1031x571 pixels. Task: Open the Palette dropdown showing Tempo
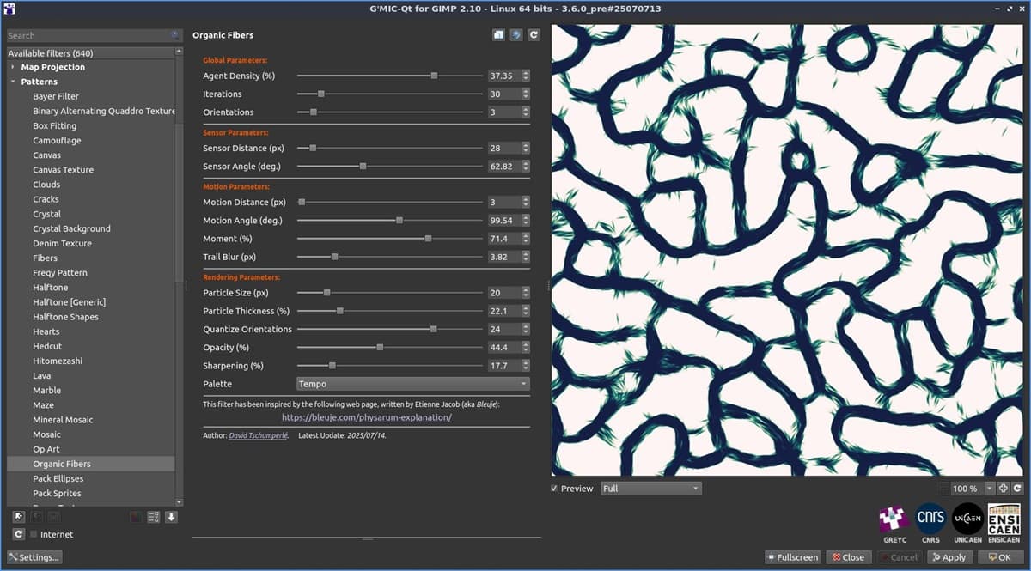(x=412, y=384)
